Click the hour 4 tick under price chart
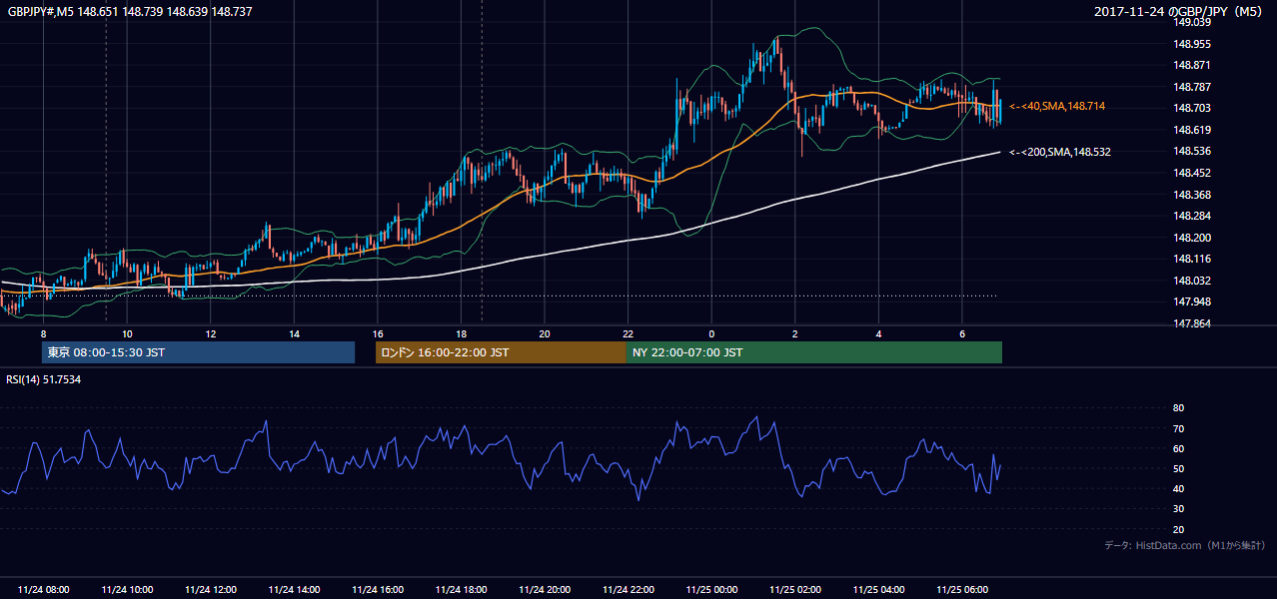Image resolution: width=1277 pixels, height=599 pixels. click(878, 333)
